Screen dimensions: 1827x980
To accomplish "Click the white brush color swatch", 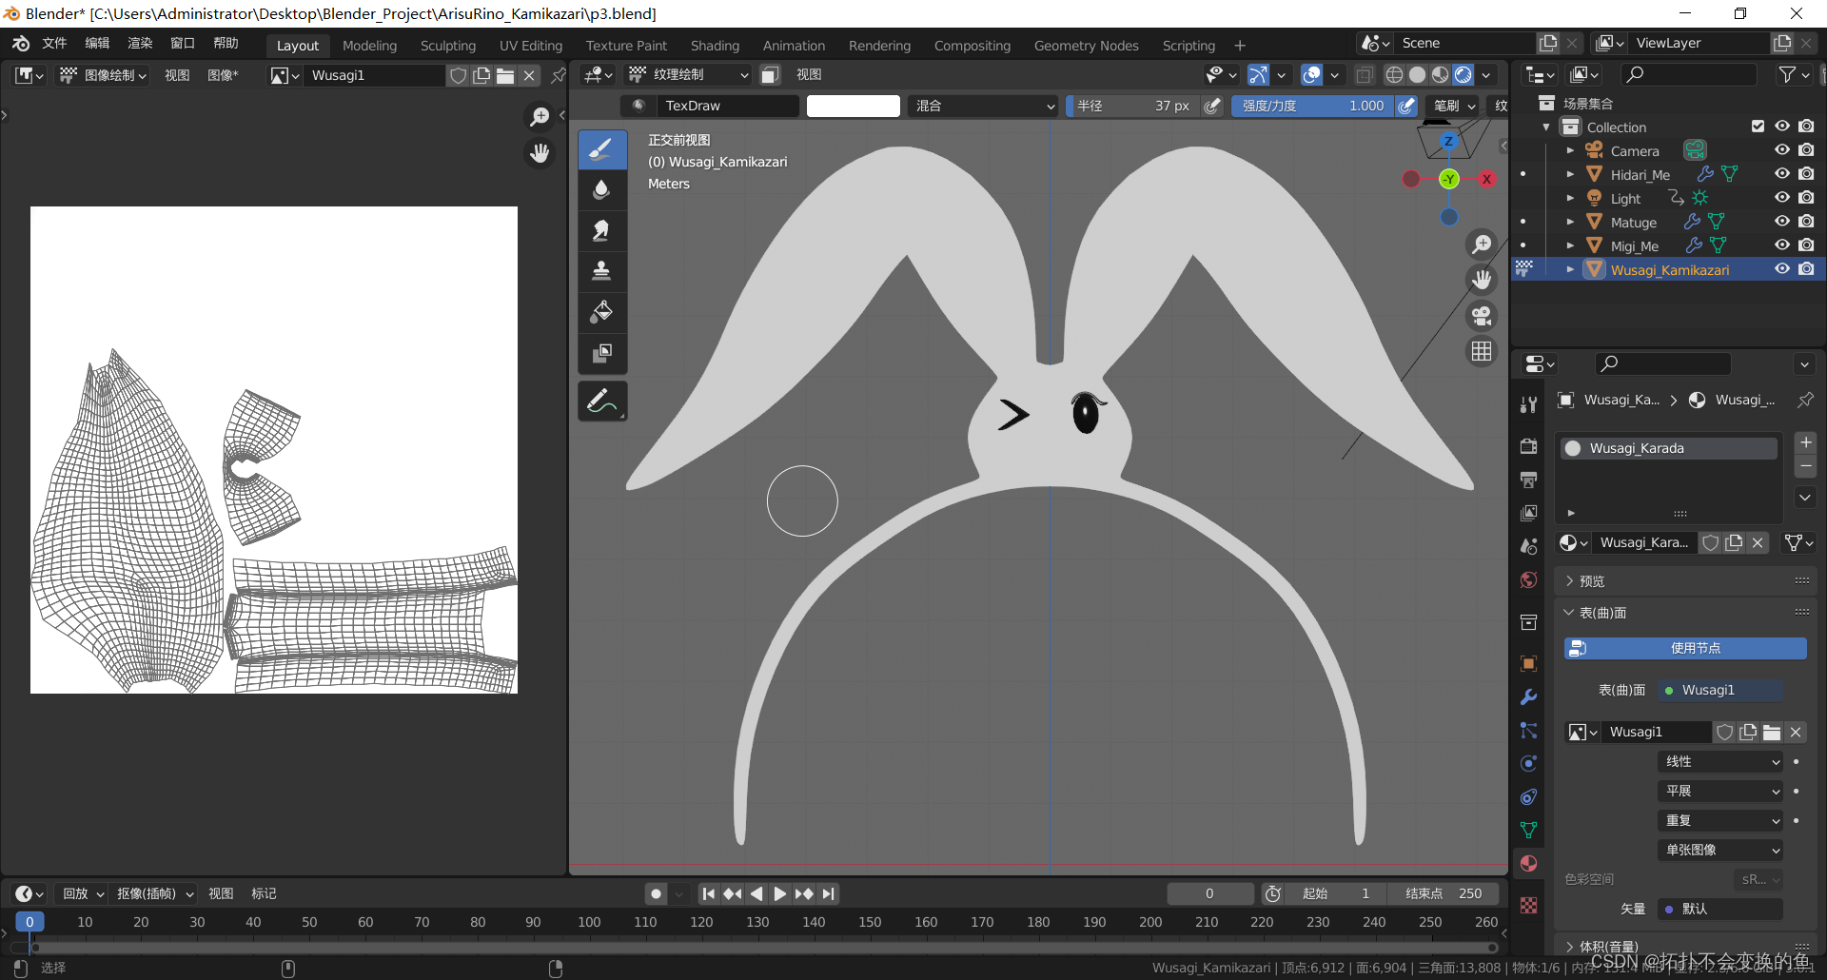I will [853, 106].
